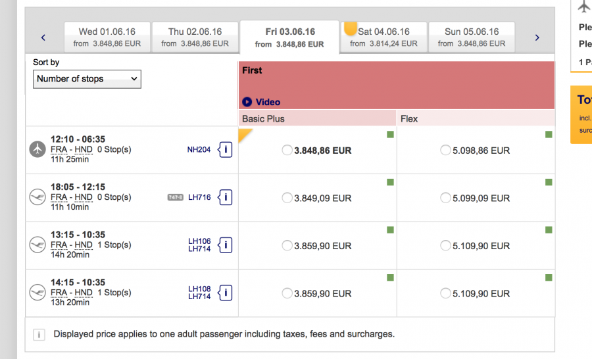
Task: Choose Basic Plus 3.859,90 EUR for 13:15 flight
Action: point(287,245)
